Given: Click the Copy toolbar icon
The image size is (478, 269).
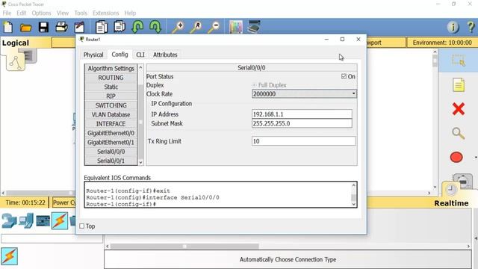Looking at the screenshot, I should [x=102, y=27].
